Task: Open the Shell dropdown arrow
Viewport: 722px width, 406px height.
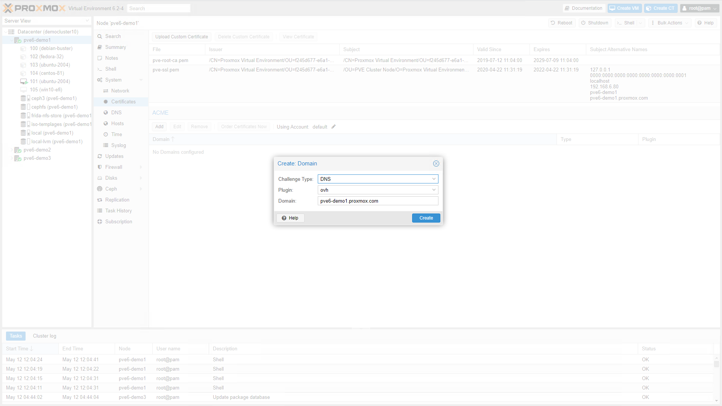Action: 641,23
